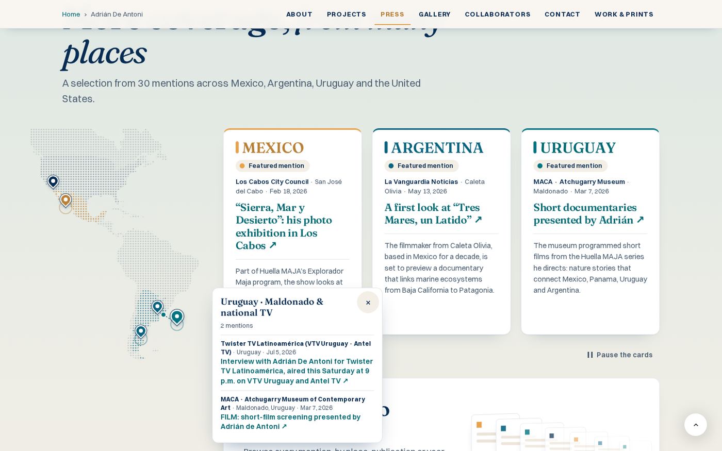Click the “Jul 5, 2026” date

click(x=281, y=353)
